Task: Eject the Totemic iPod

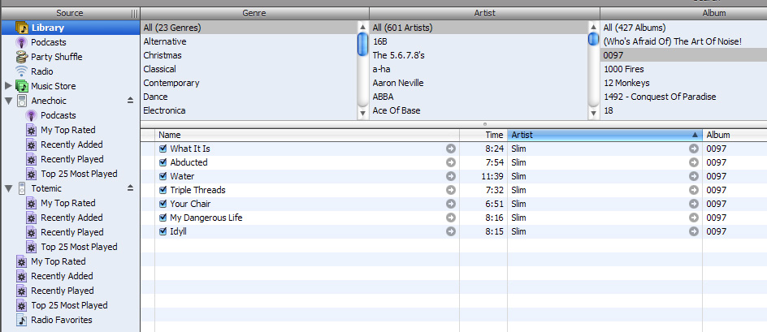Action: [x=130, y=188]
